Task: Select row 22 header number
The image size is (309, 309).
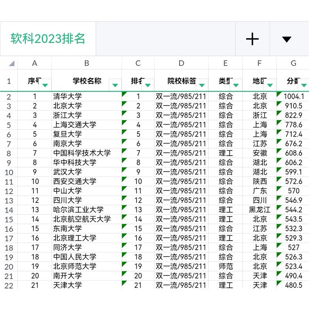Action: click(9, 285)
